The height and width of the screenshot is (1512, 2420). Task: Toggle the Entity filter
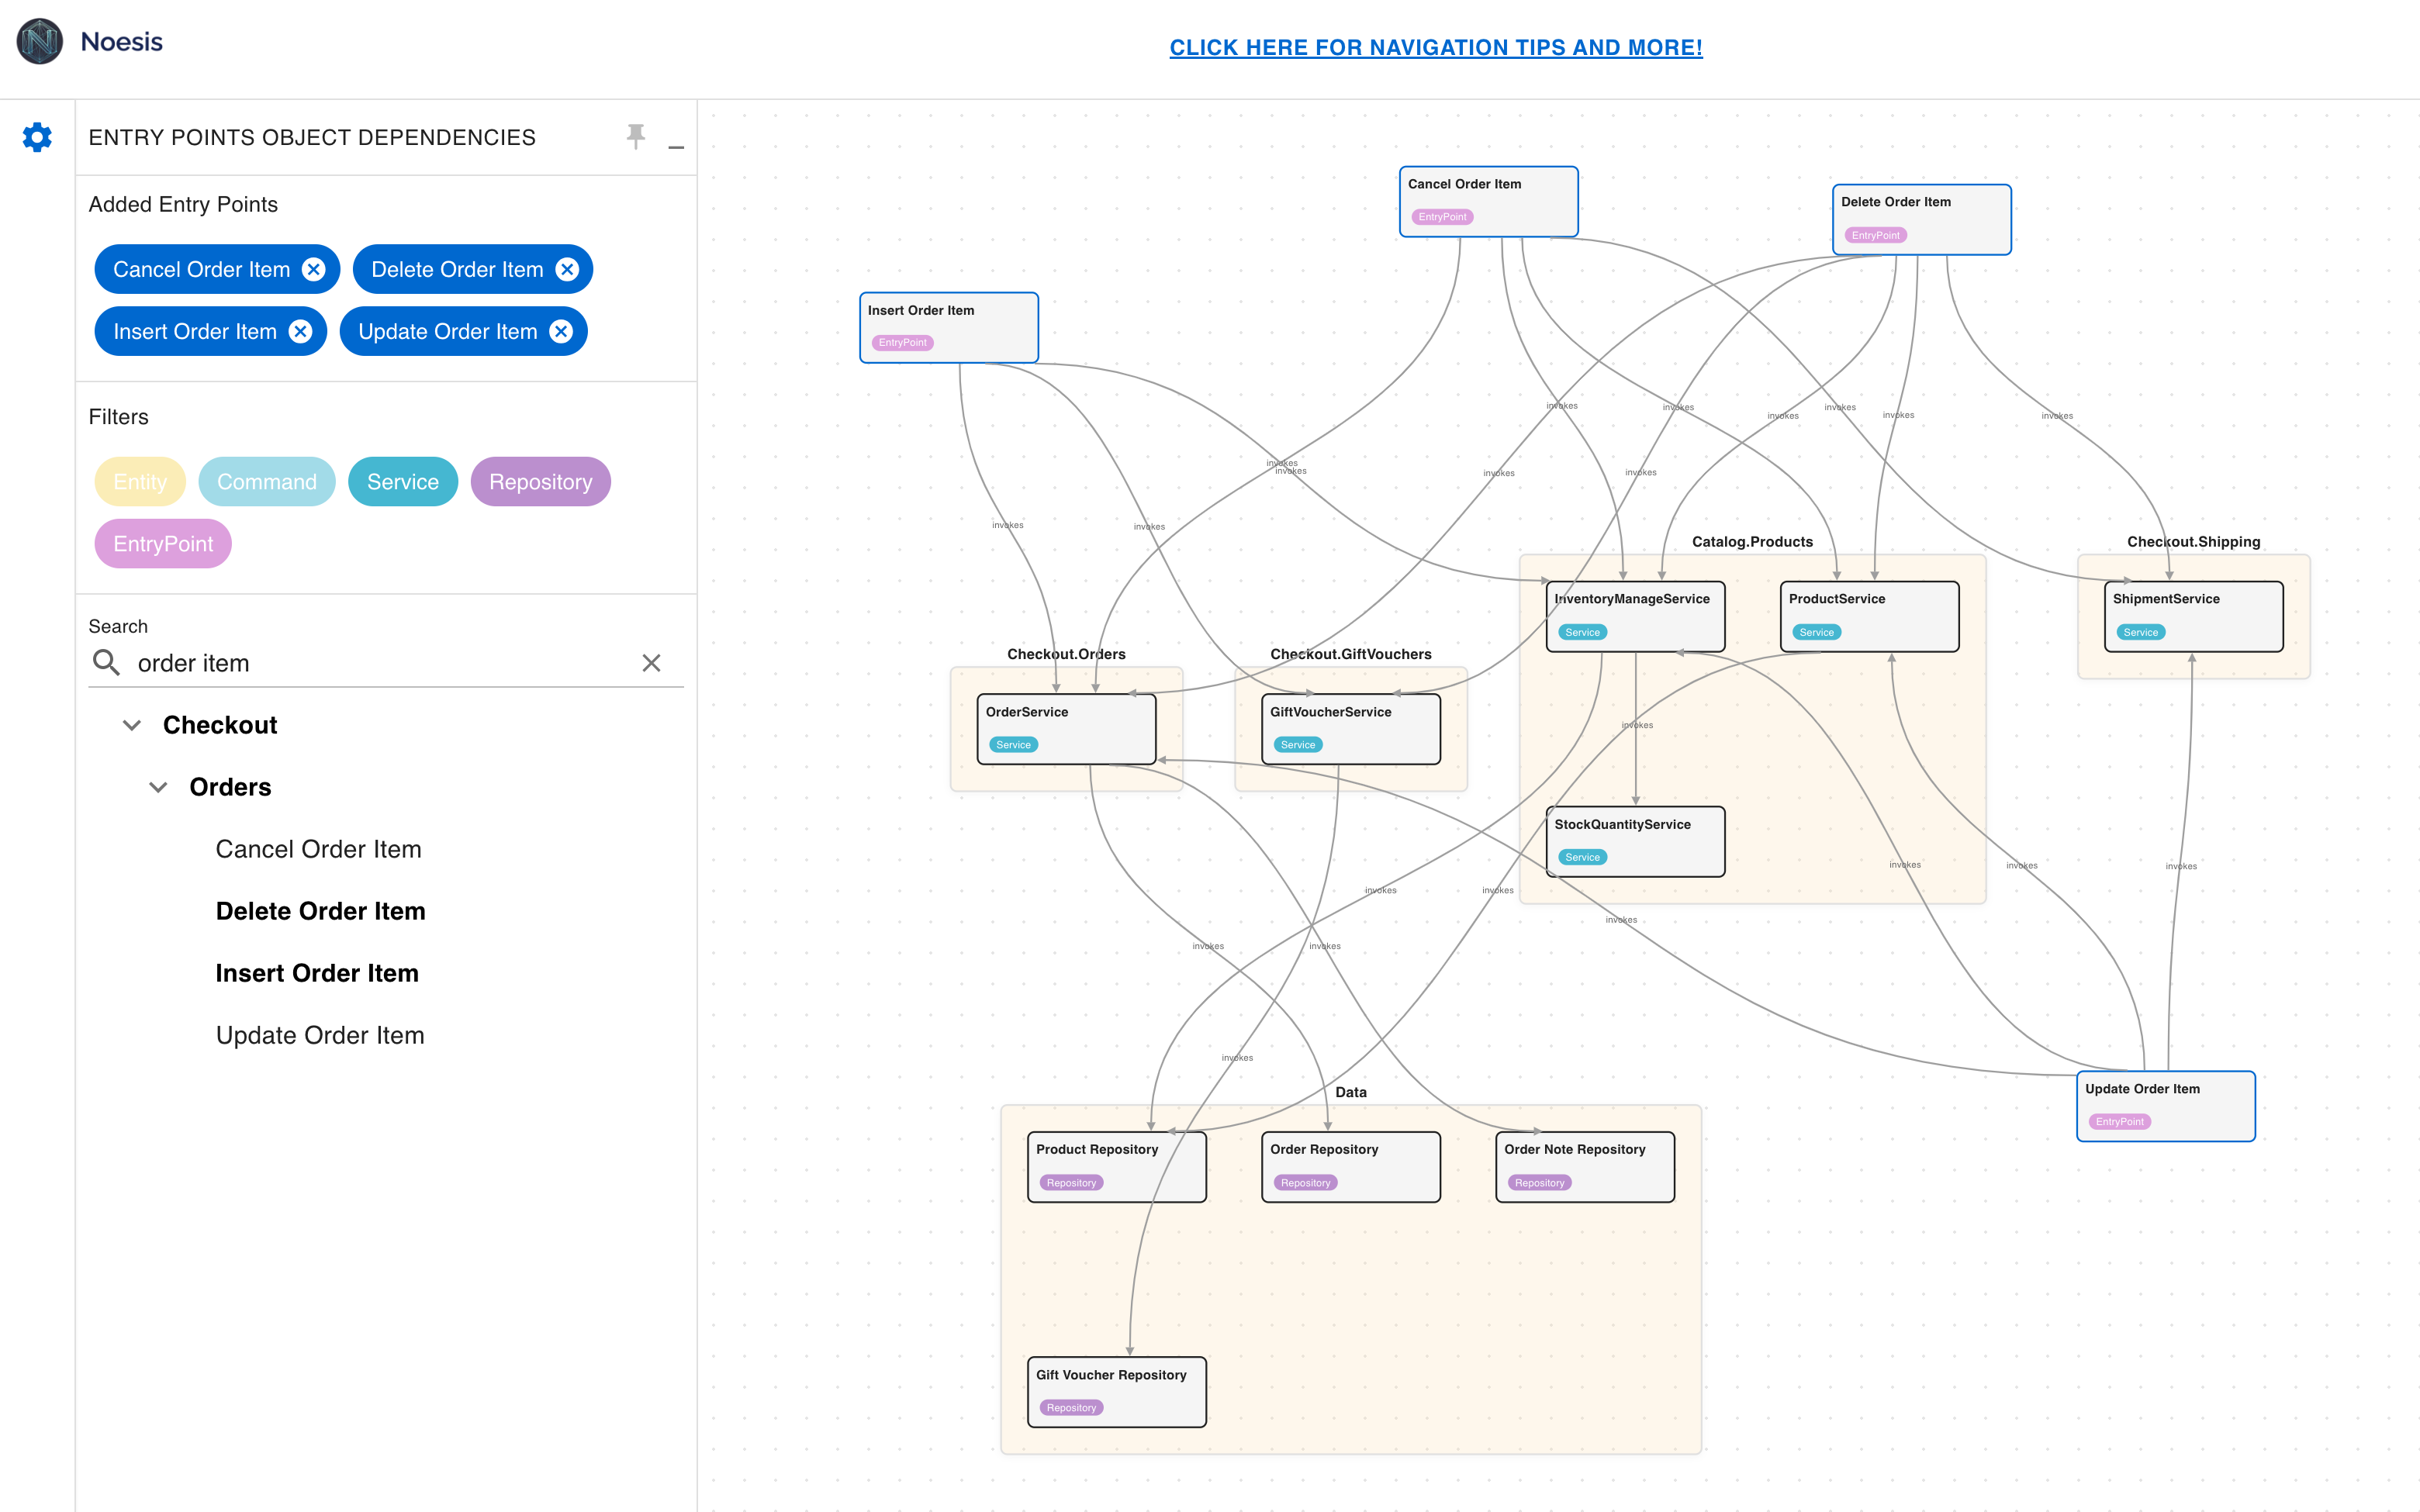click(x=140, y=482)
